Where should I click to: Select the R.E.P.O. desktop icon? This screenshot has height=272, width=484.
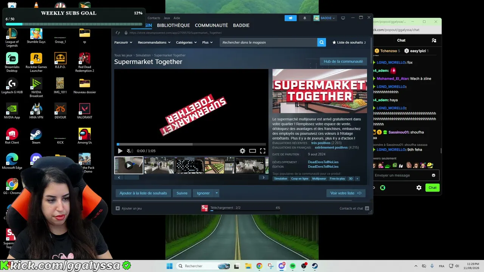[60, 61]
